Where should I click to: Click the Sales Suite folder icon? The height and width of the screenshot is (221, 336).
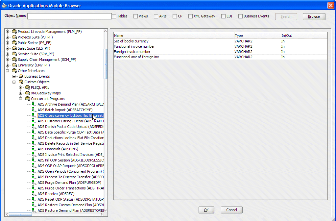[14, 48]
